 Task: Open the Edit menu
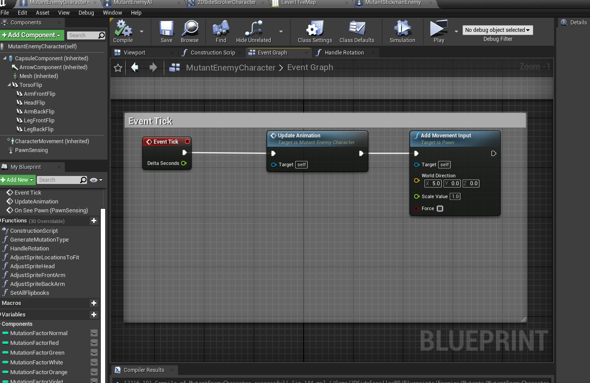point(23,13)
